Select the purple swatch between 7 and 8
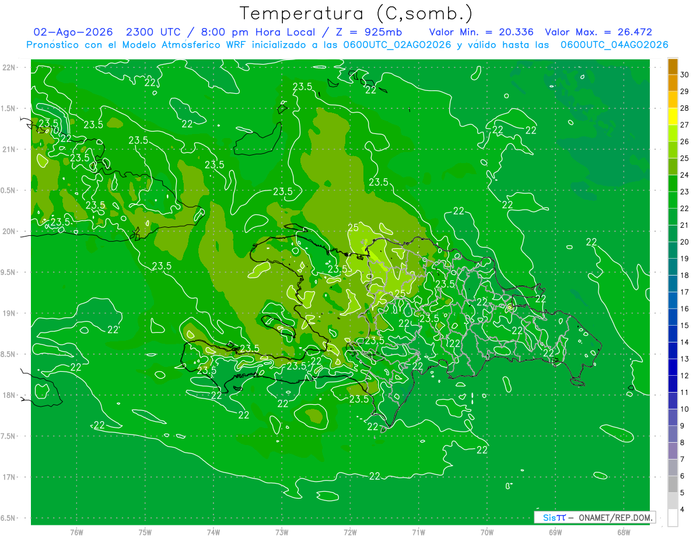700x540 pixels. 673,451
